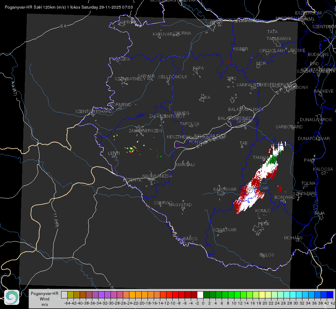Click the SZOMBATHELY city label
Image resolution: width=336 pixels, height=309 pixels.
pos(130,79)
